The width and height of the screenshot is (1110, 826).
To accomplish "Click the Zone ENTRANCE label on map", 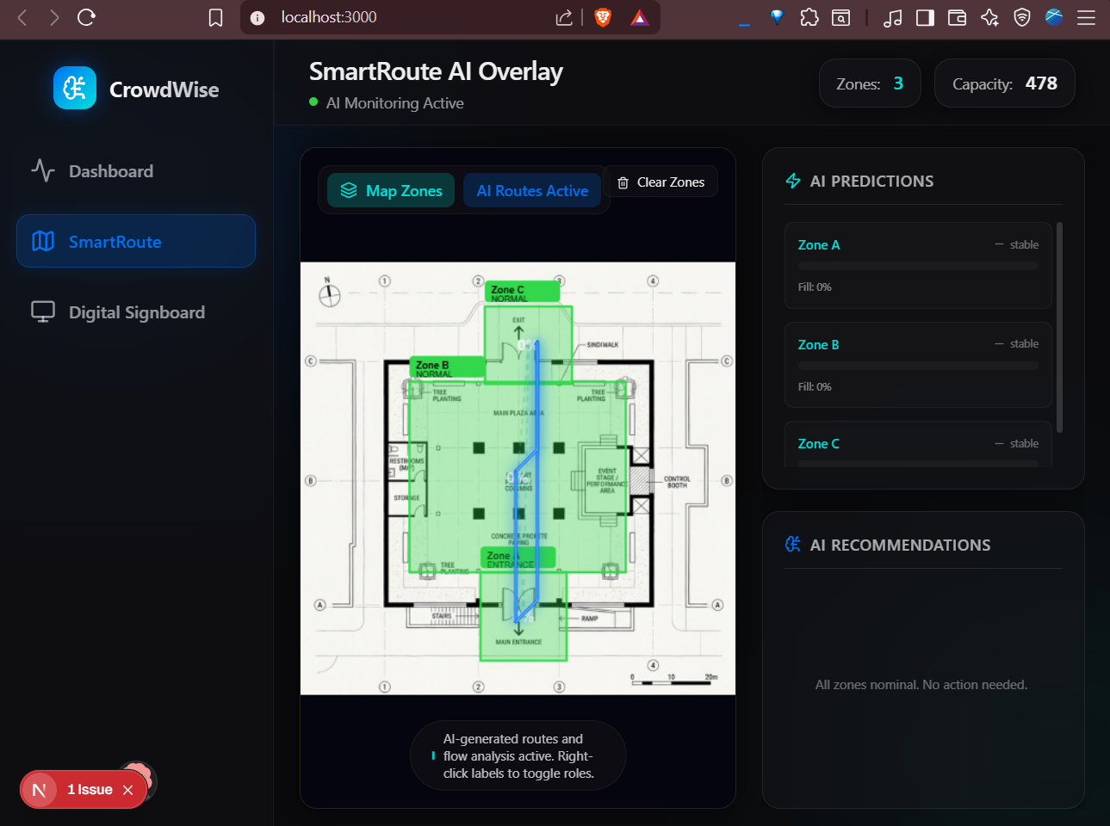I will coord(518,558).
